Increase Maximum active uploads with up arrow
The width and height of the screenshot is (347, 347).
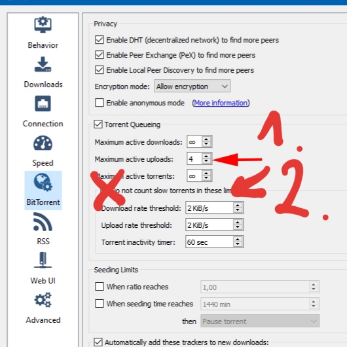click(x=206, y=156)
